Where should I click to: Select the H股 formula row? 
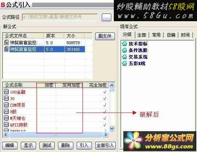pyautogui.click(x=56, y=111)
